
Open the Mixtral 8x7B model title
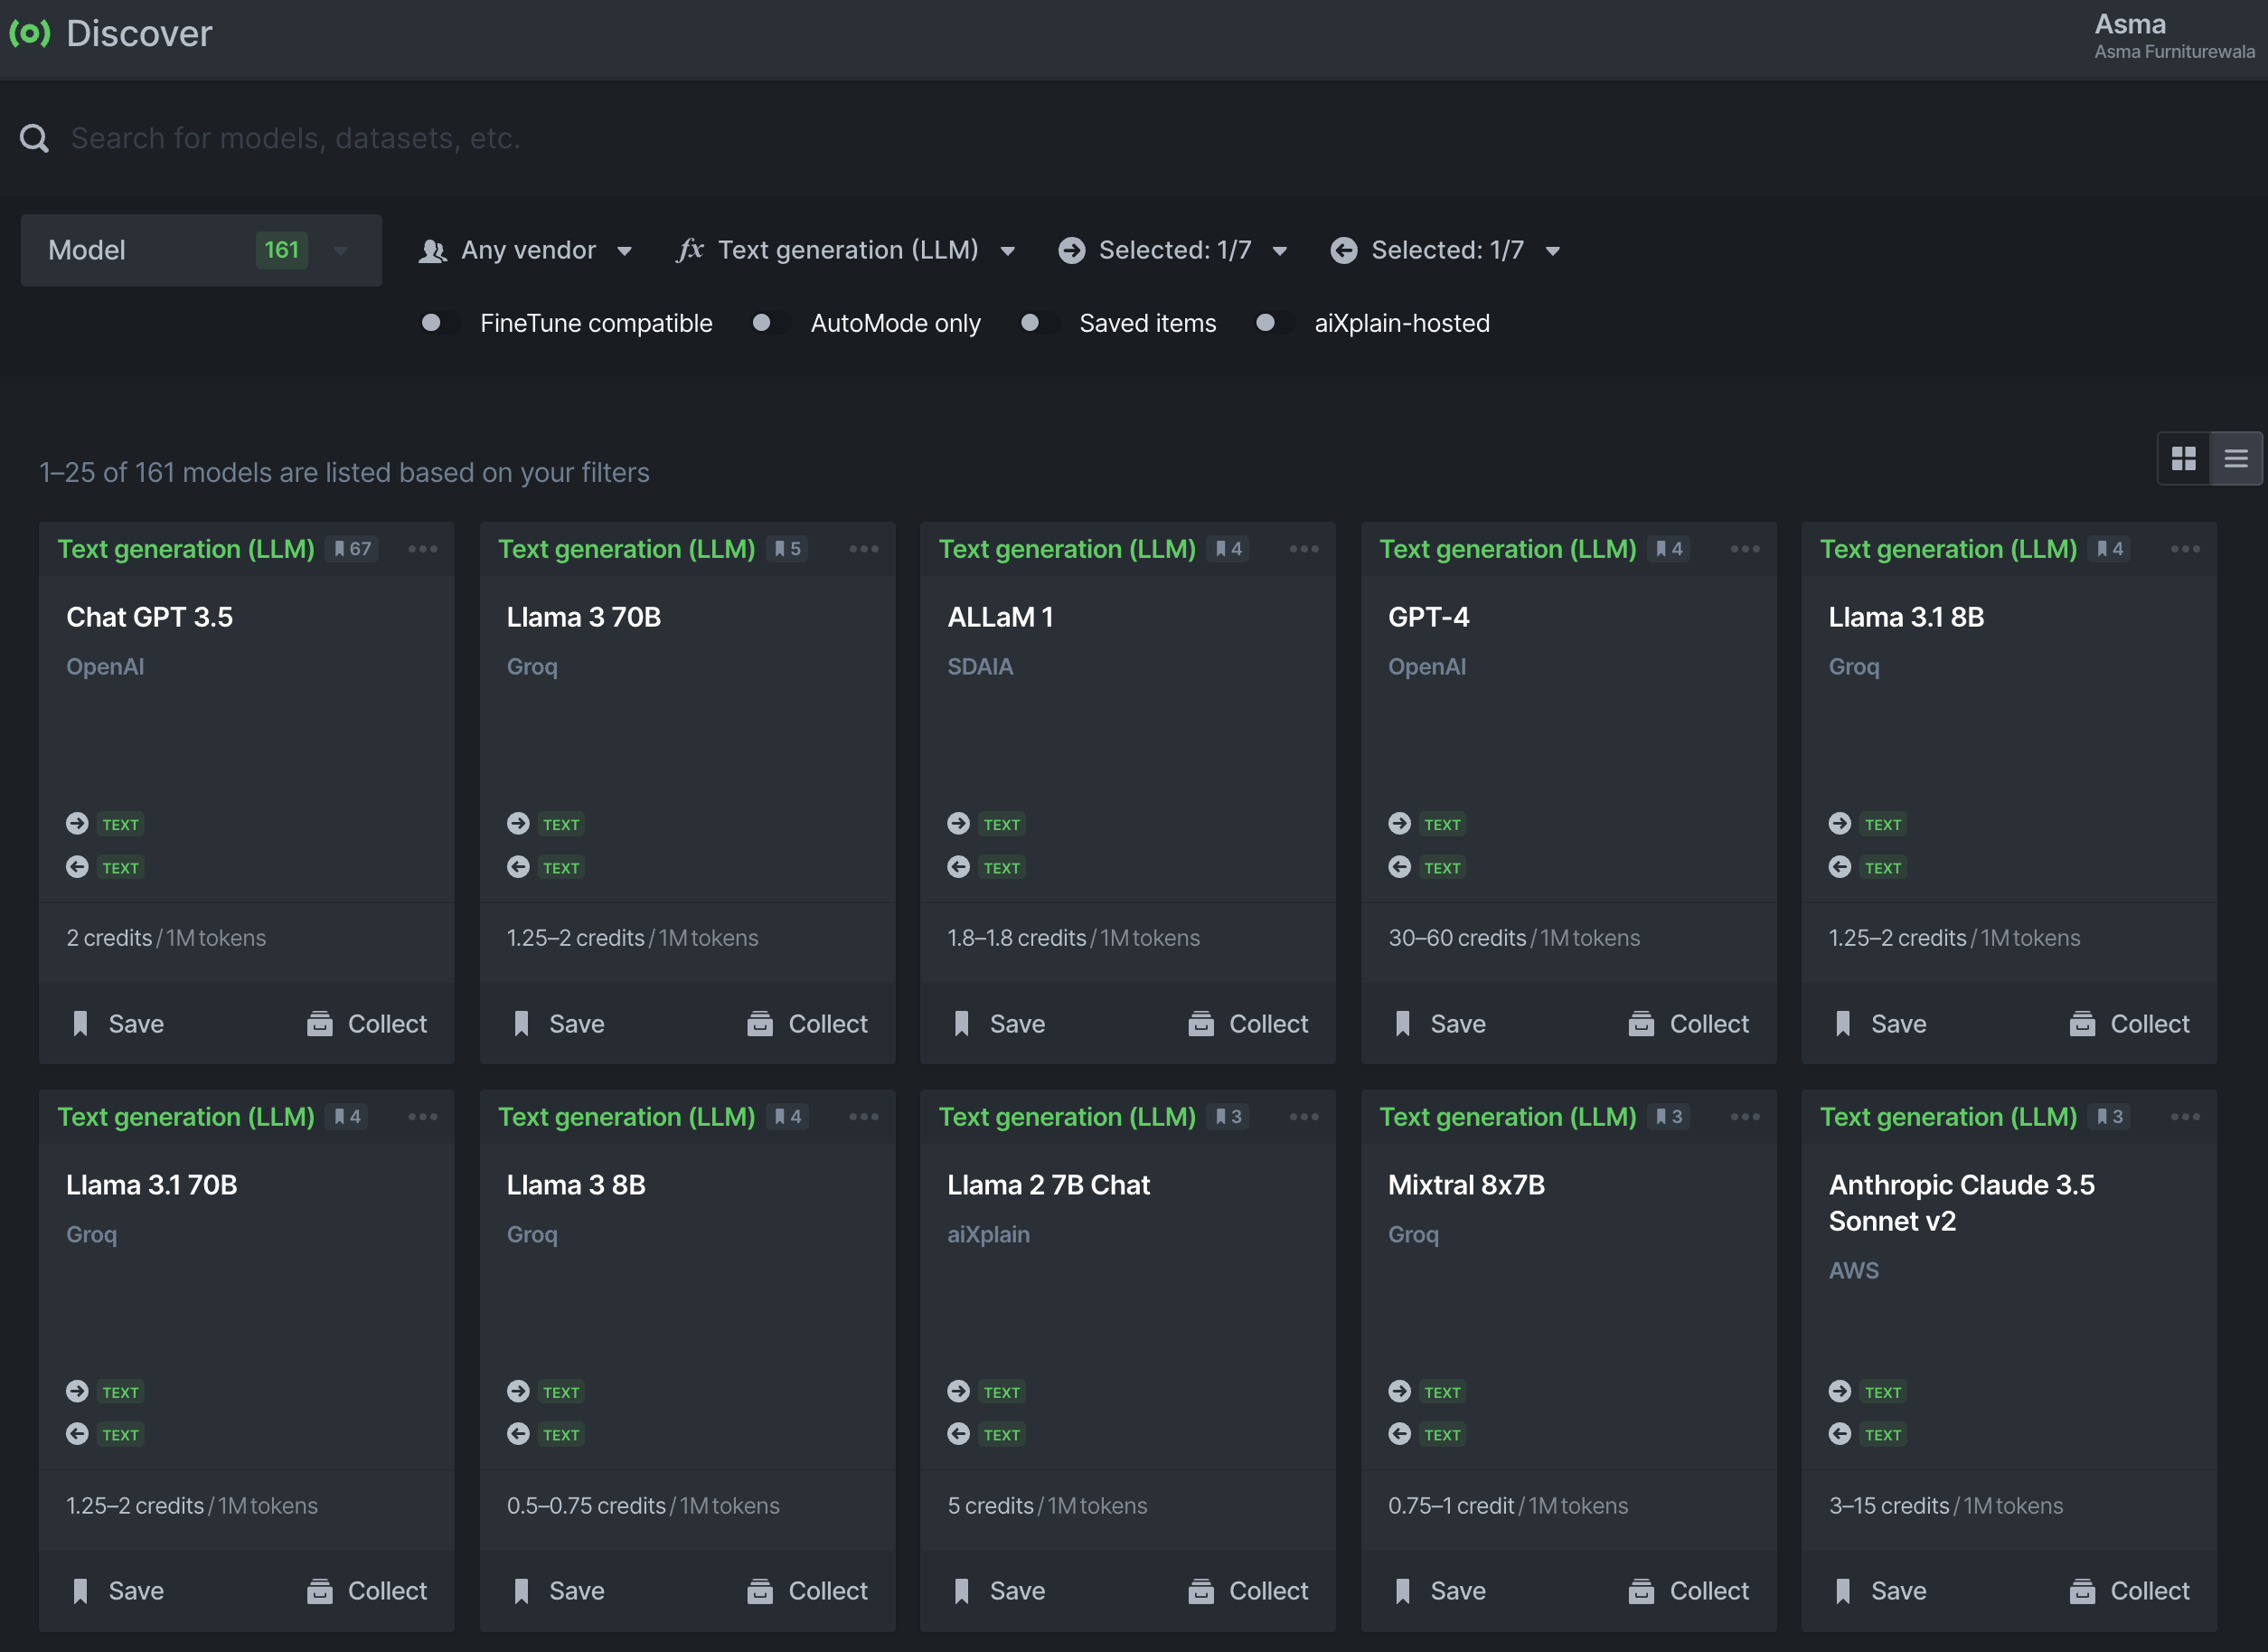[1467, 1185]
